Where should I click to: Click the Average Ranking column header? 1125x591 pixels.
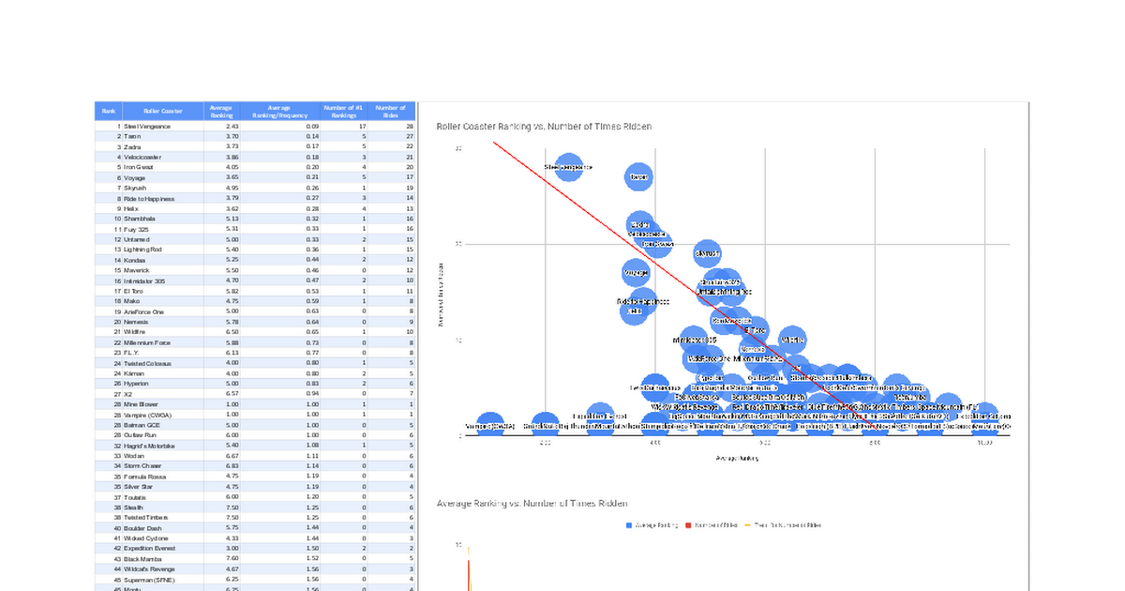point(221,111)
